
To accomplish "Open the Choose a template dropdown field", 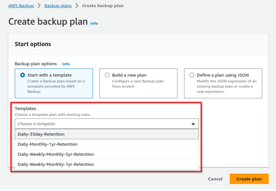I will pyautogui.click(x=107, y=124).
